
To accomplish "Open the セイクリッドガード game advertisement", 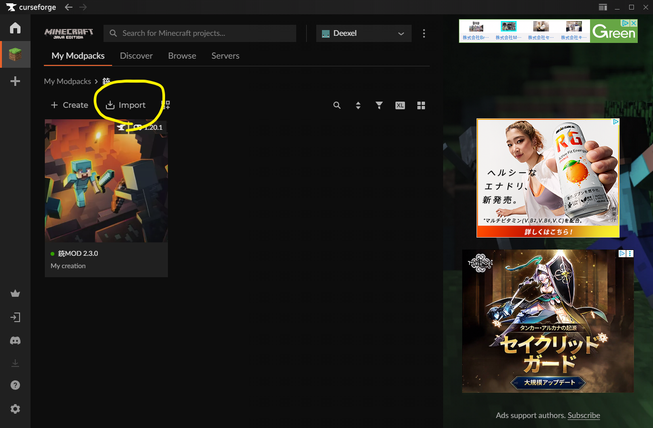I will pos(548,321).
